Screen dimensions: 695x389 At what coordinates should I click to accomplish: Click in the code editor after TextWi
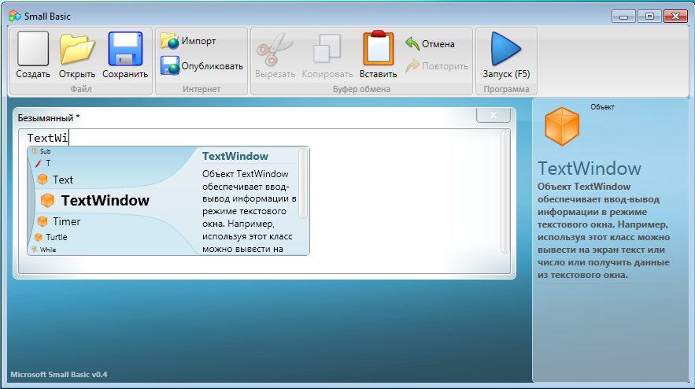point(69,138)
